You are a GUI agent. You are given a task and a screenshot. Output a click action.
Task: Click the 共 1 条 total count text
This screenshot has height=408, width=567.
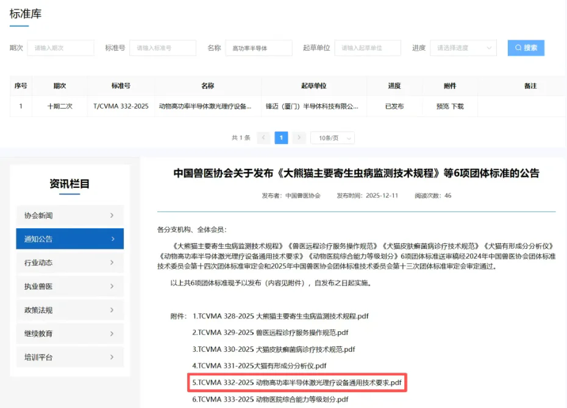tap(241, 138)
